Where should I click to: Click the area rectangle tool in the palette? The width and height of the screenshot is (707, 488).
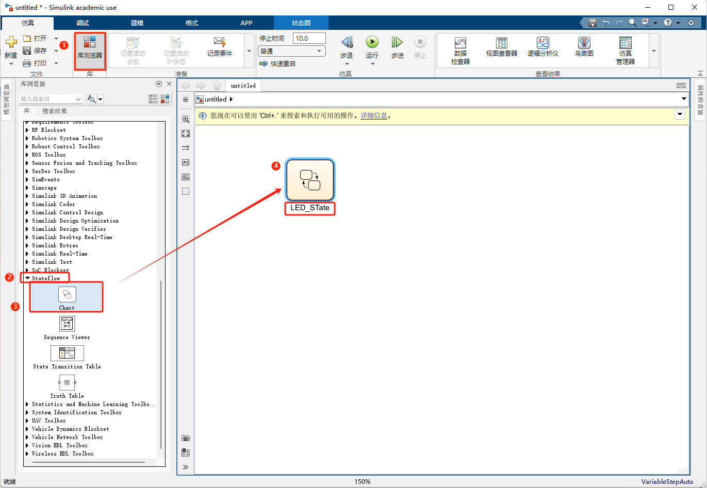pos(186,191)
